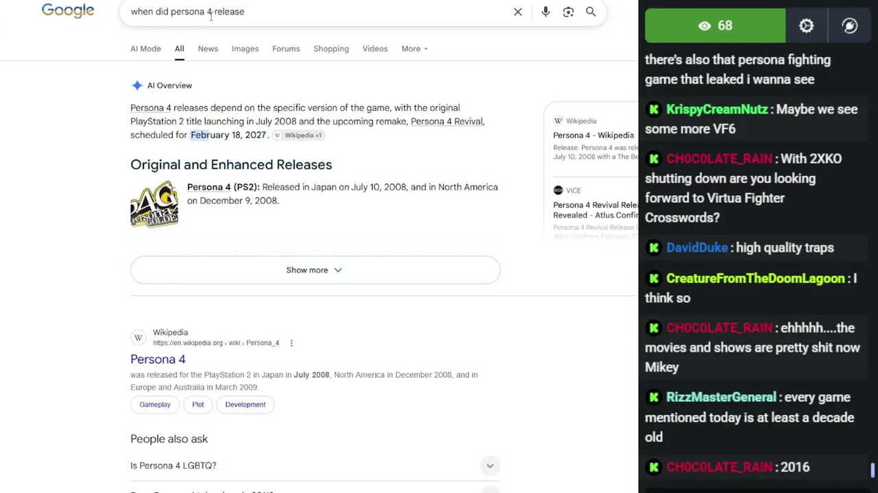Open the Gameplay section chip
878x493 pixels.
(155, 405)
